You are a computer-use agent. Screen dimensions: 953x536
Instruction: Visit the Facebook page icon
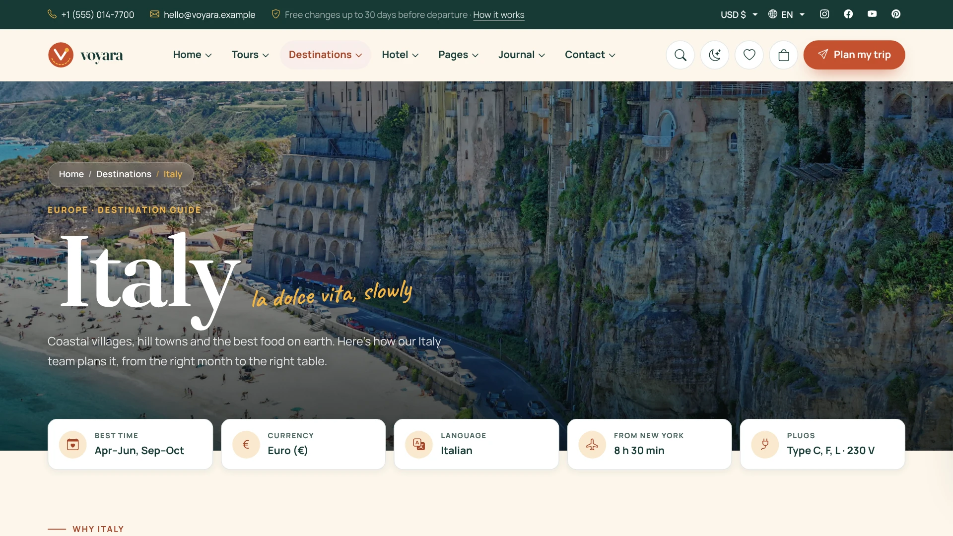click(848, 14)
